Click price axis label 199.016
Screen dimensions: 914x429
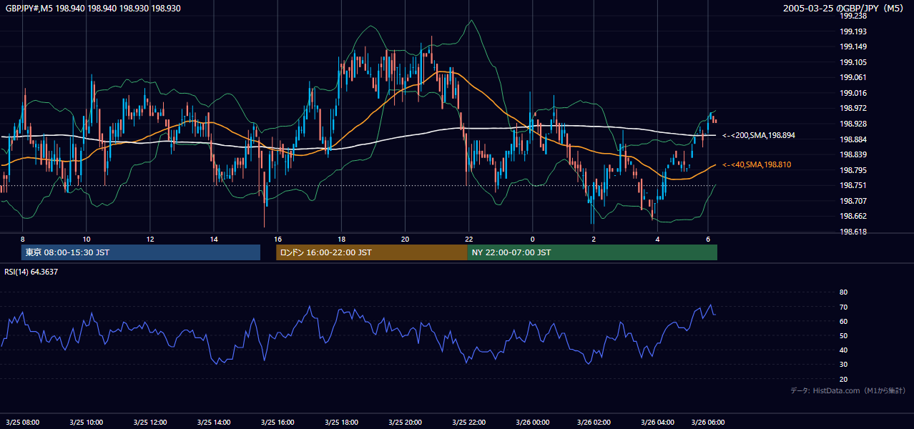(x=852, y=93)
